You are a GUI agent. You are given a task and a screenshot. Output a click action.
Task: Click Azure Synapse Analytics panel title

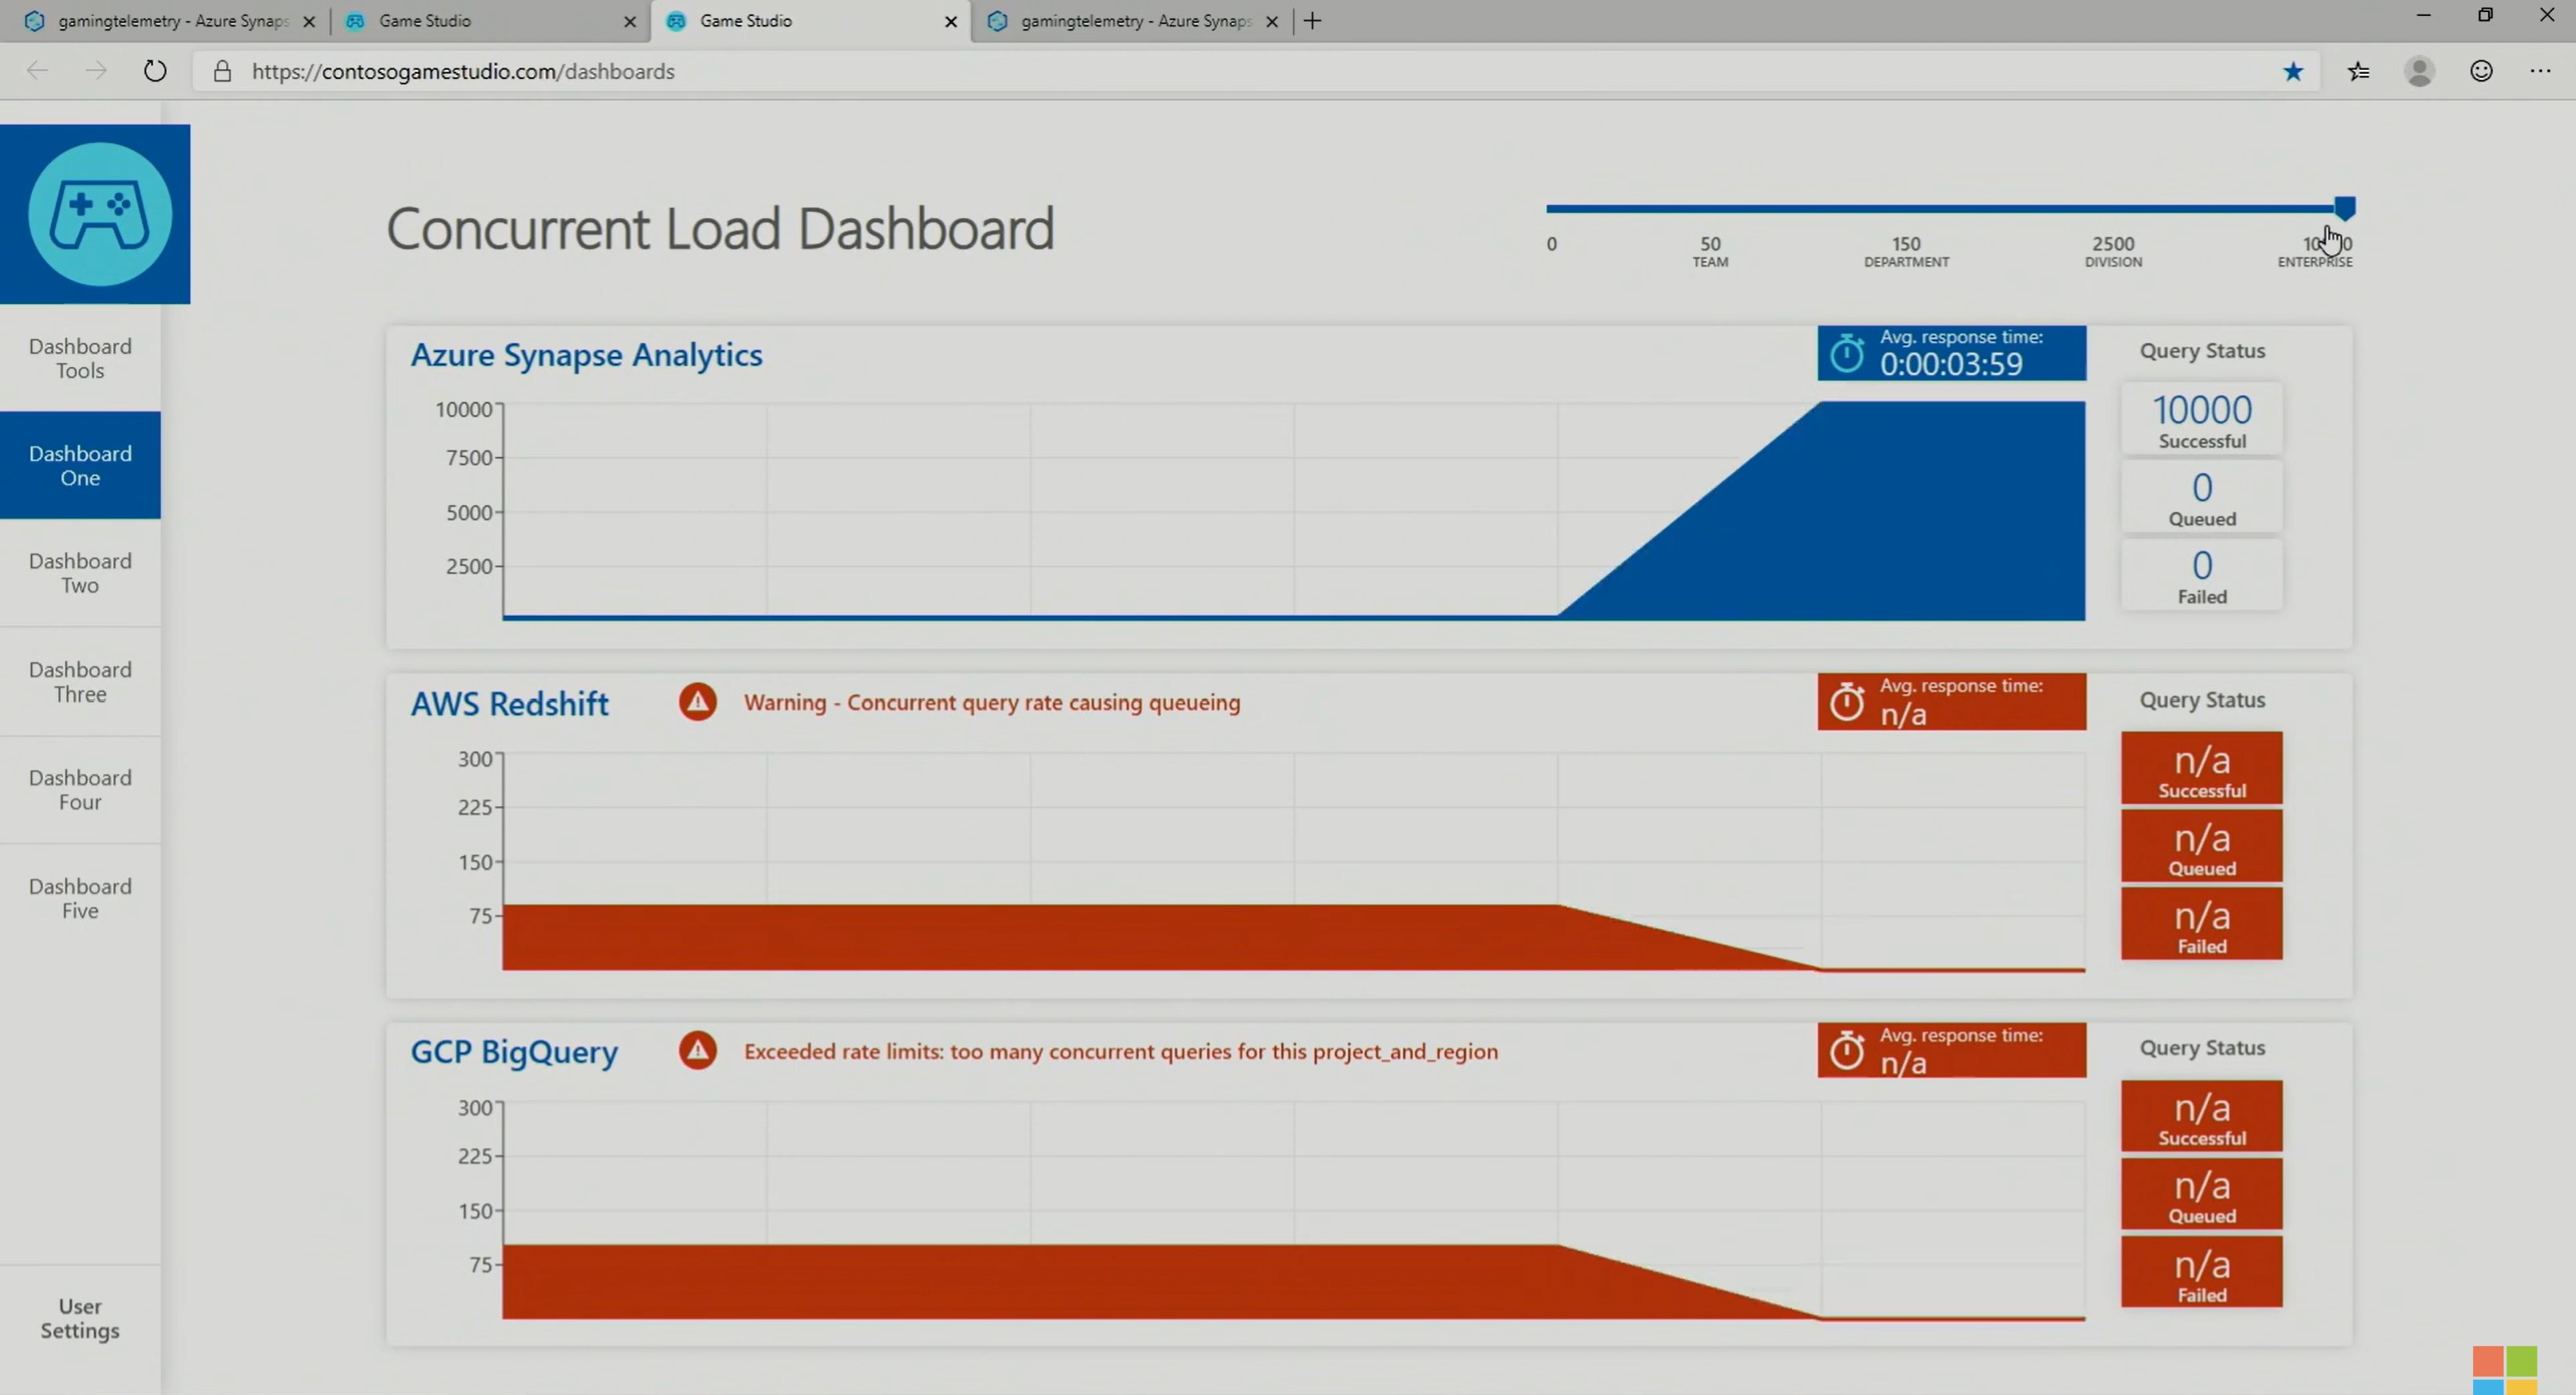coord(586,355)
